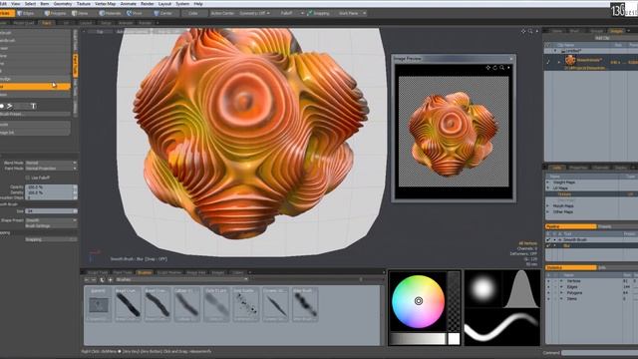Choose the text brush tip icon

pos(33,107)
